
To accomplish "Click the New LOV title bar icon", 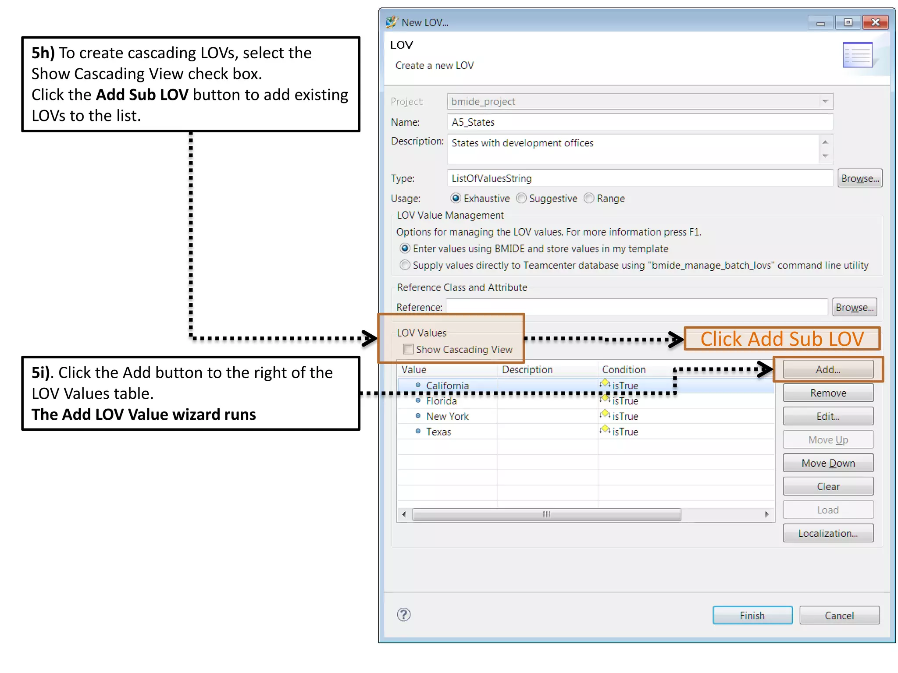I will coord(392,22).
